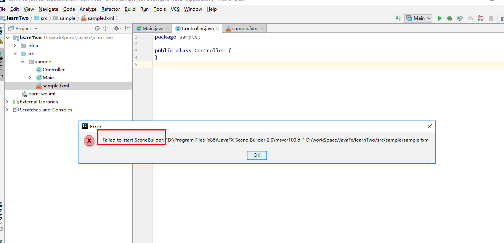The height and width of the screenshot is (243, 504).
Task: Close the Error dialog with X
Action: tap(430, 126)
